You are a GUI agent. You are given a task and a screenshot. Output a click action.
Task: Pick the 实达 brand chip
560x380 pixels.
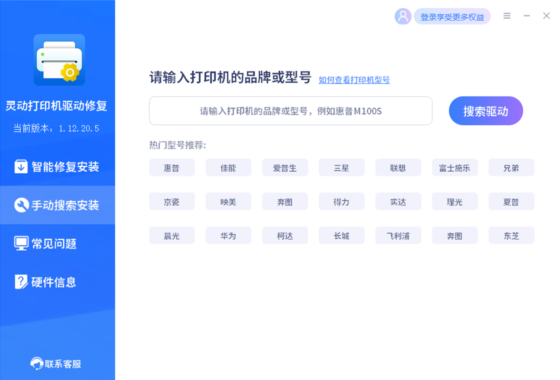398,201
